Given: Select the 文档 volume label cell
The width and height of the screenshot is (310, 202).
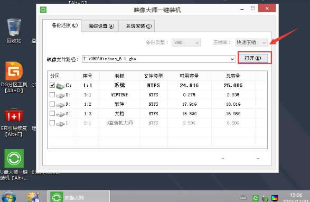Looking at the screenshot, I should click(119, 114).
